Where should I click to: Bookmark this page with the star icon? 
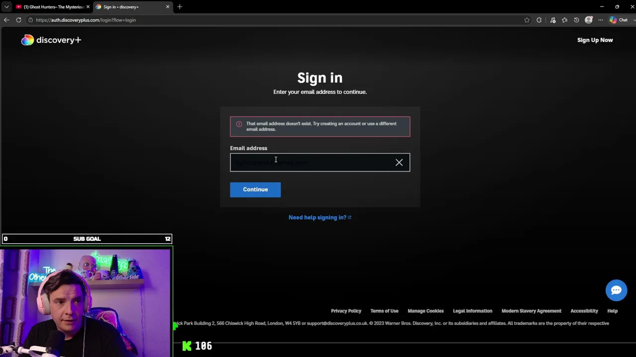pyautogui.click(x=527, y=20)
